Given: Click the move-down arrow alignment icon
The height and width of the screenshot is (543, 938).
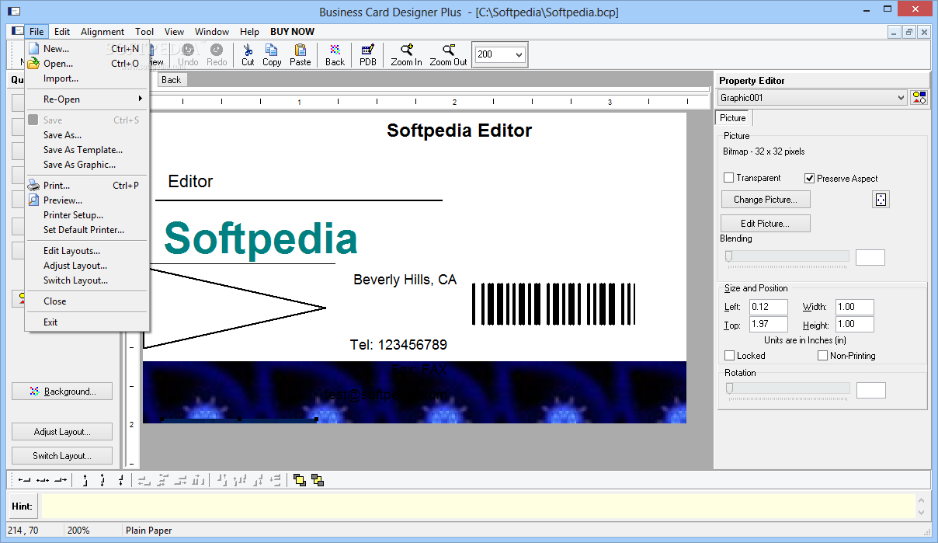Looking at the screenshot, I should 120,480.
